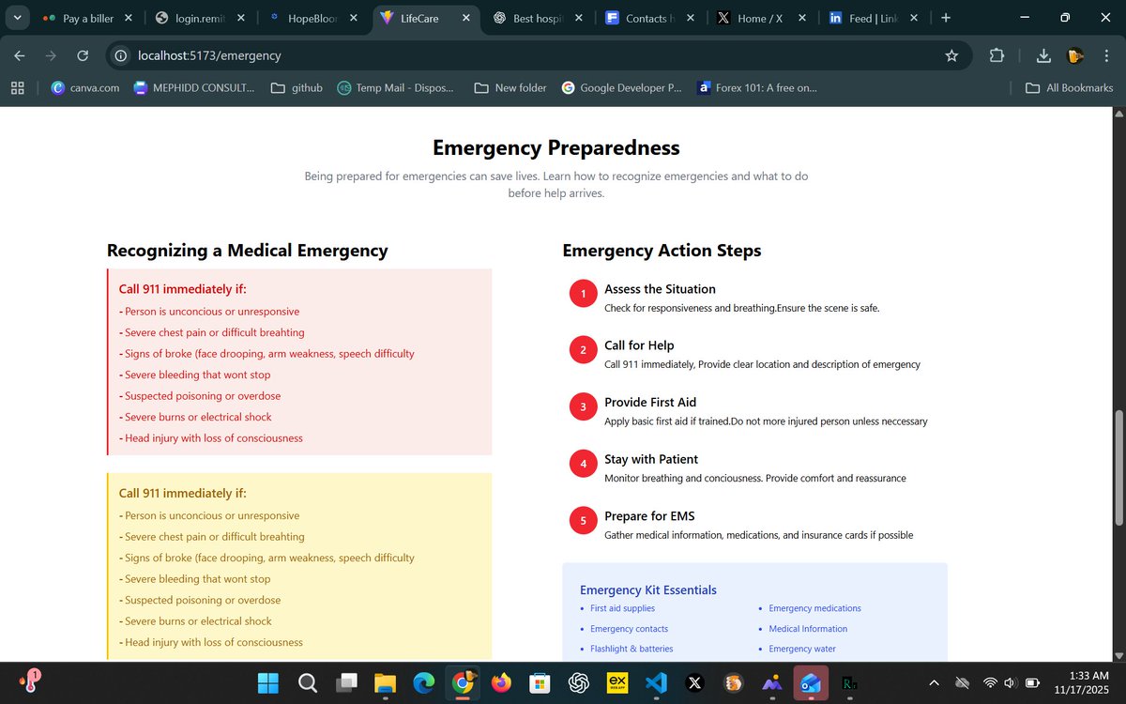Bookmark this page via the star icon
Viewport: 1126px width, 704px height.
click(x=951, y=55)
